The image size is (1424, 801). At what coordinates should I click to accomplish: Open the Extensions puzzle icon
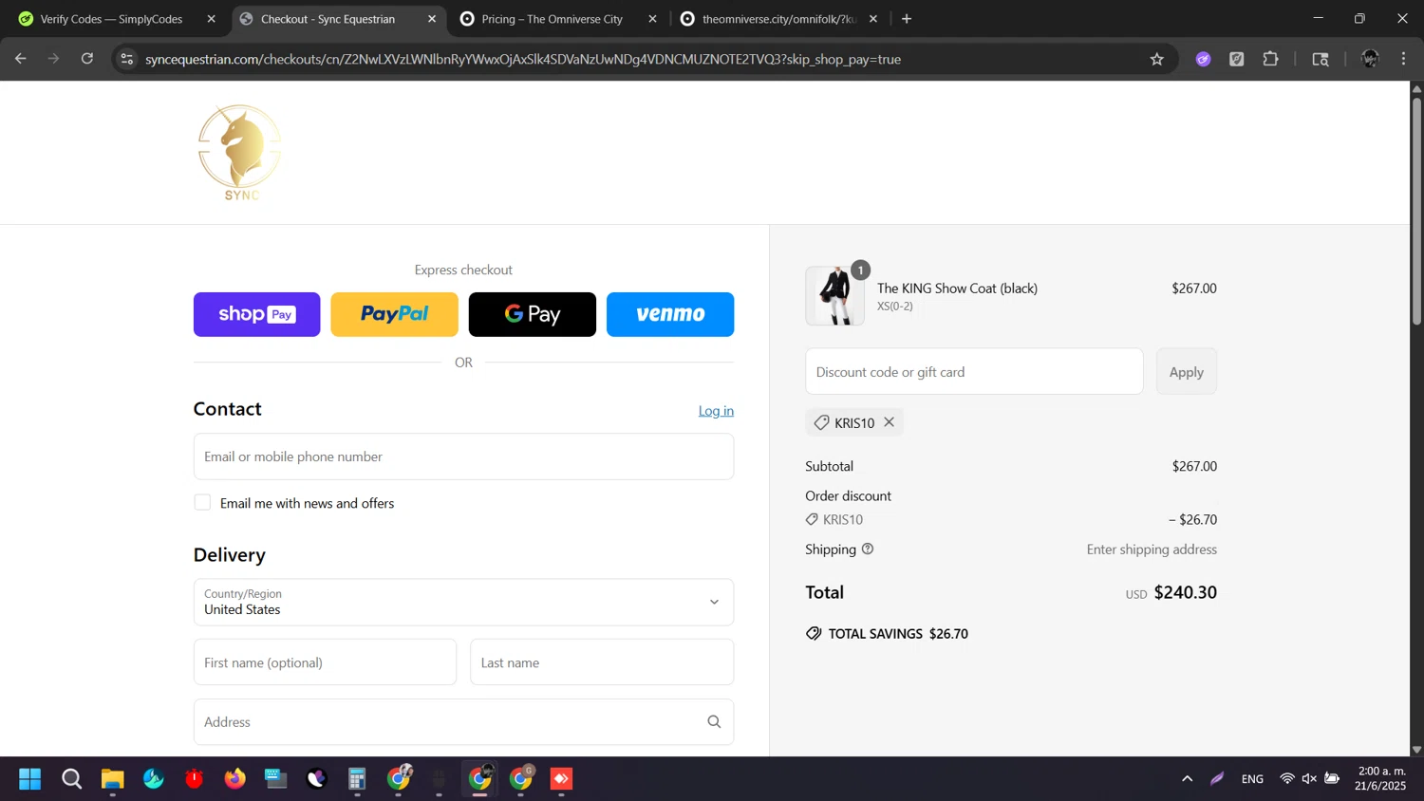click(1270, 59)
